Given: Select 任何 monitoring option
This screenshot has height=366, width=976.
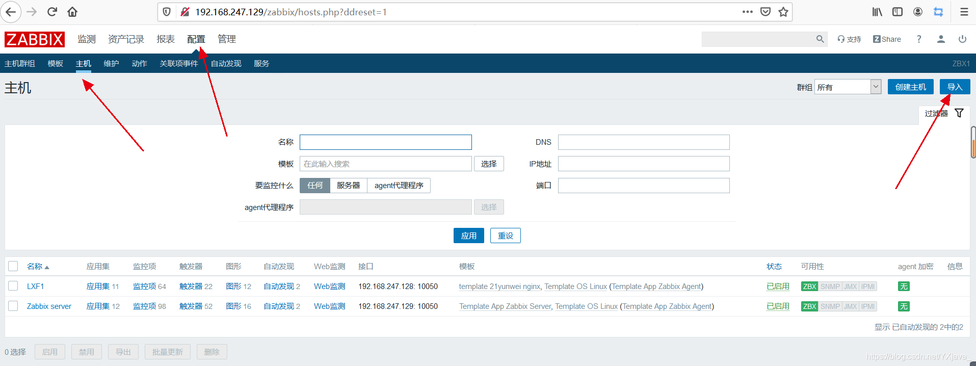Looking at the screenshot, I should tap(315, 186).
